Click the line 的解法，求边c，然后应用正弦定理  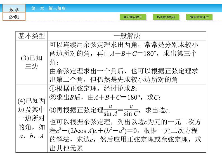(125, 140)
